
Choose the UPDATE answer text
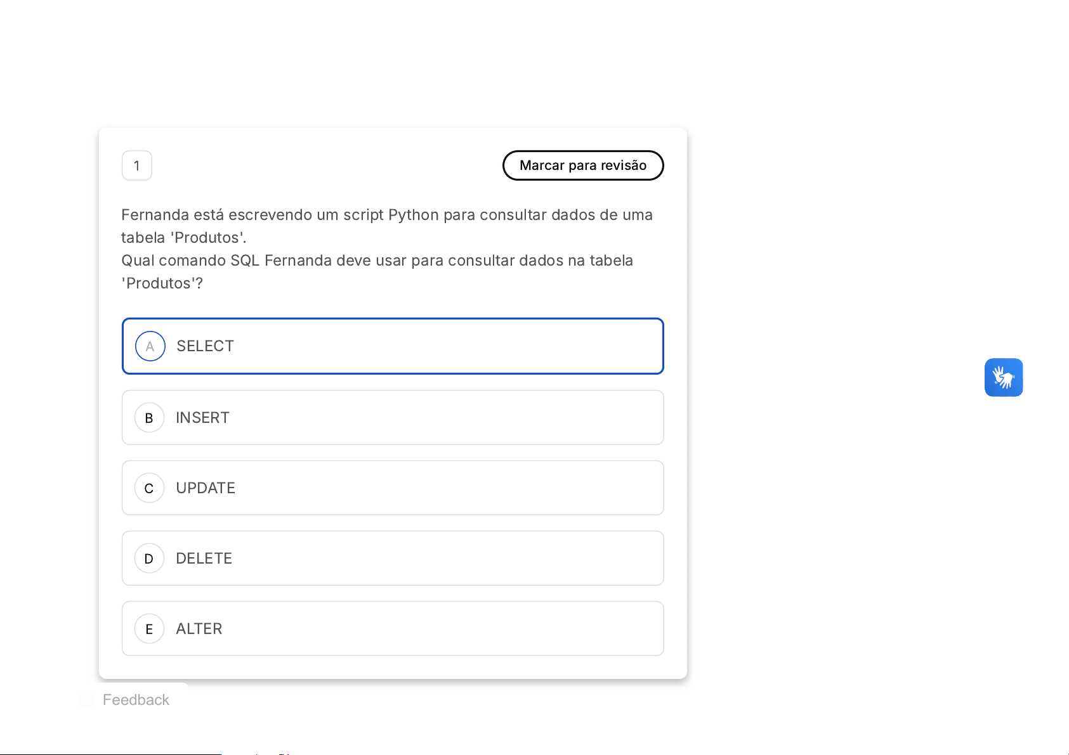(x=206, y=488)
